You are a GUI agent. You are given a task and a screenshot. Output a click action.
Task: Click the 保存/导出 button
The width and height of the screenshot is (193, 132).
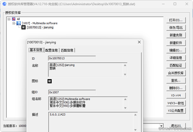(176, 28)
